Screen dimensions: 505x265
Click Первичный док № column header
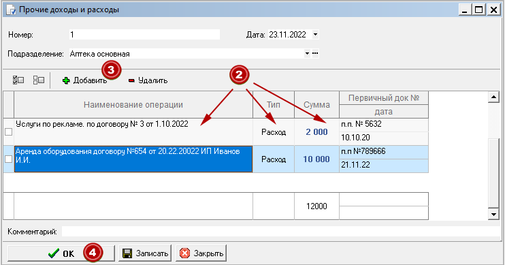click(x=384, y=97)
